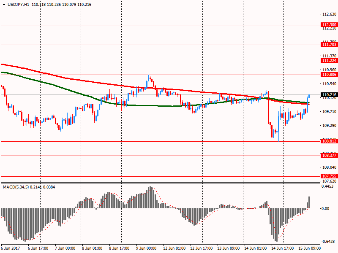Click the 6 Jun 2017 date label
The width and height of the screenshot is (338, 253).
coord(10,248)
